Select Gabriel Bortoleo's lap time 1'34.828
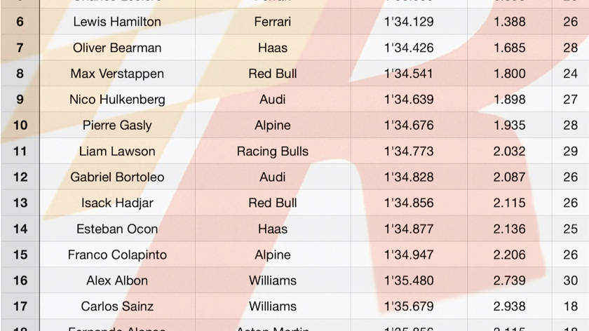This screenshot has height=331, width=589. click(408, 177)
